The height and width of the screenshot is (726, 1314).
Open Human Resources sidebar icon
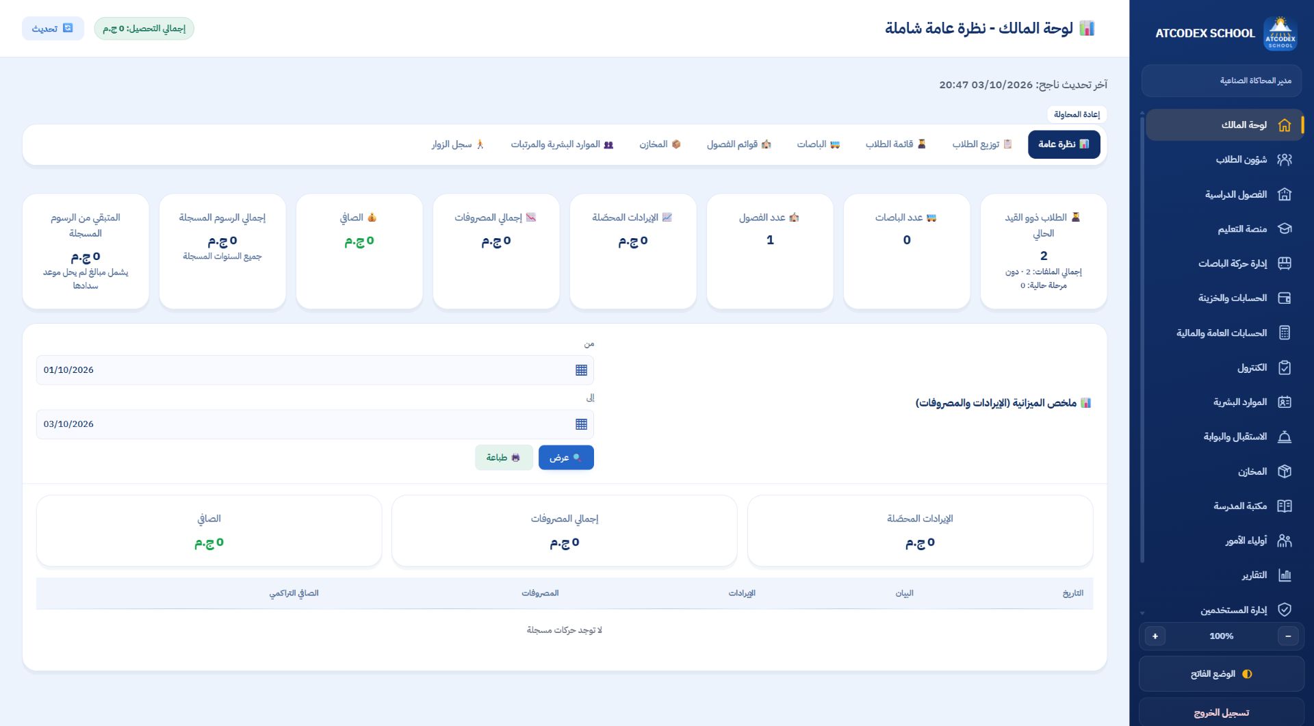click(1285, 402)
